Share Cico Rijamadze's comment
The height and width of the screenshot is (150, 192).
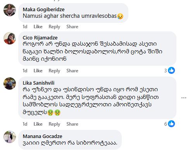click(x=72, y=71)
